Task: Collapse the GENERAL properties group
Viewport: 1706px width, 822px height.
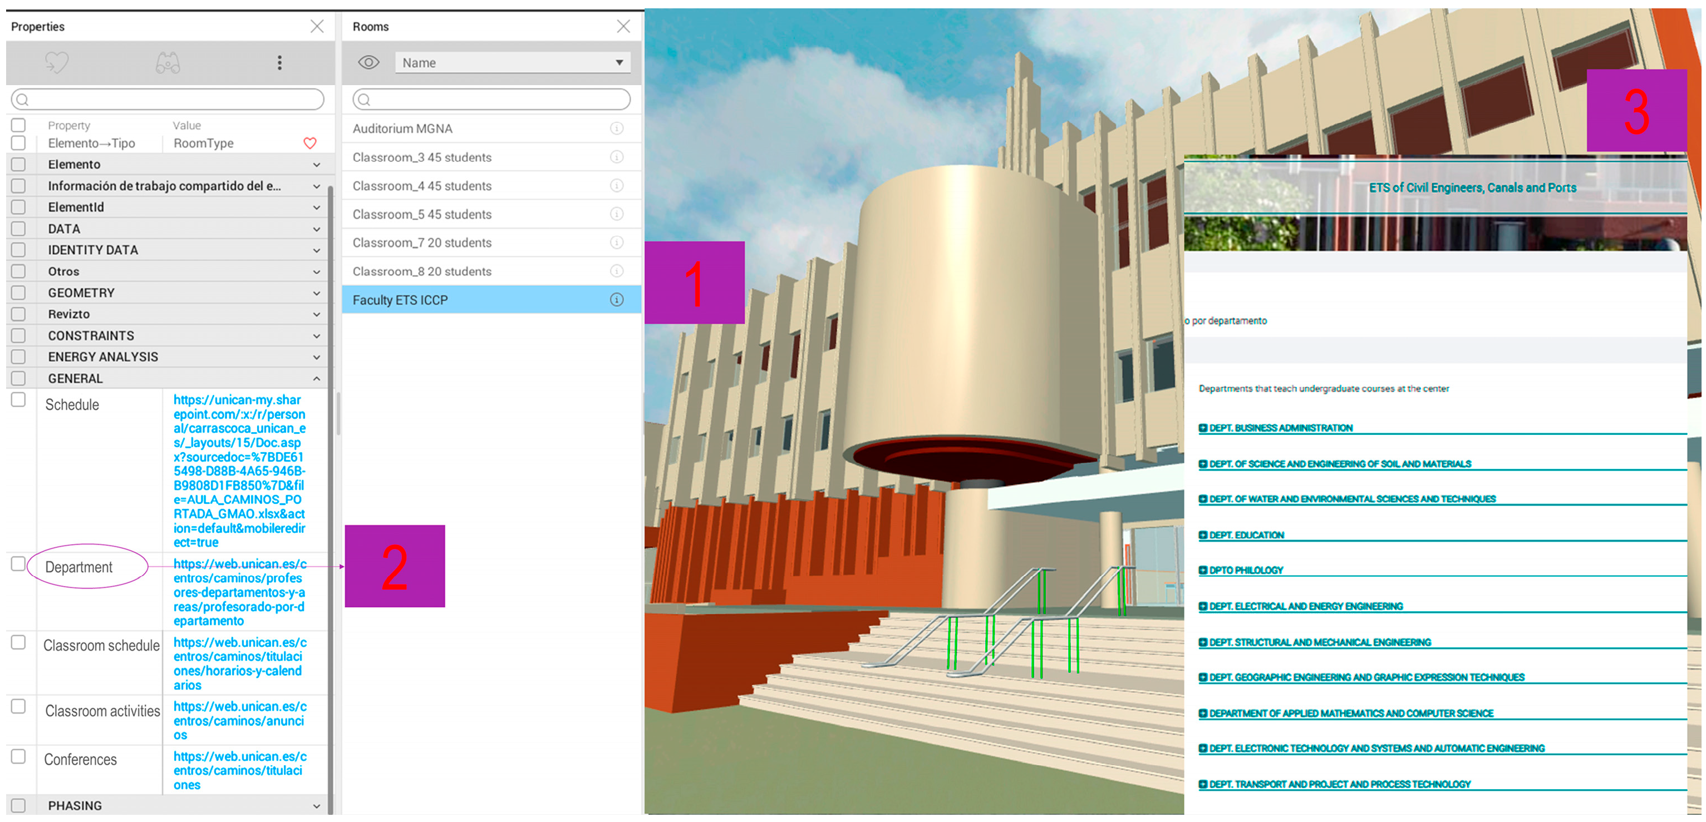Action: pos(317,379)
